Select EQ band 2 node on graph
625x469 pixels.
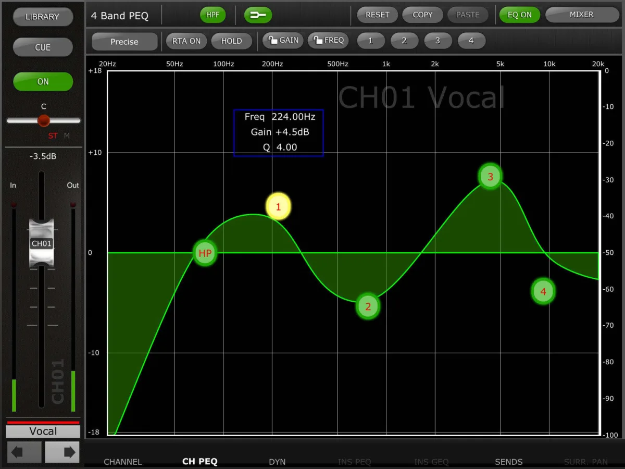pos(368,306)
